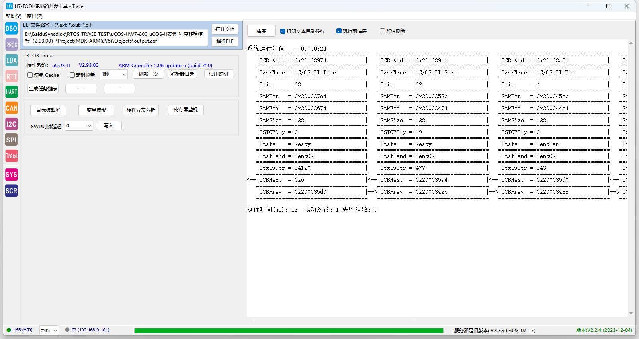The height and width of the screenshot is (339, 639).
Task: Click the 'uCOS-II' operating system text
Action: (x=61, y=66)
